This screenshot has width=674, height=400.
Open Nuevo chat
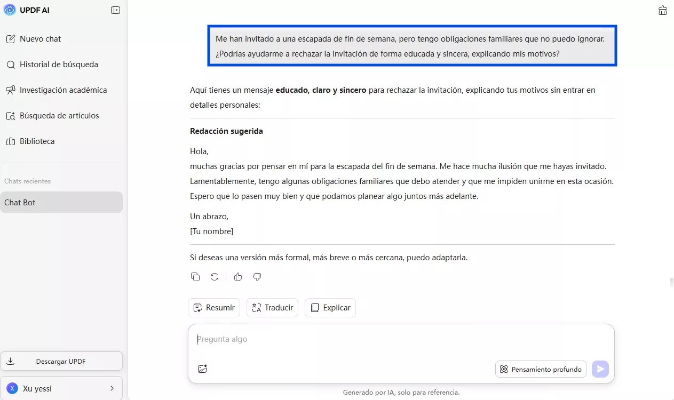pos(40,39)
